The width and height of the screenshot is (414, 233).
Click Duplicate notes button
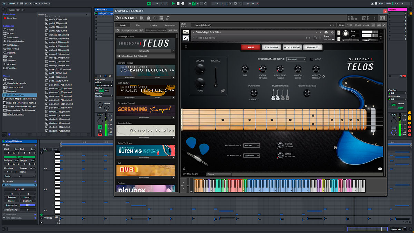tap(28, 201)
